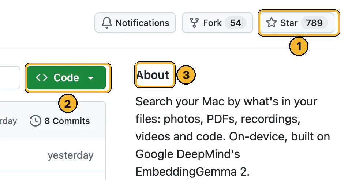Expand the Code dropdown caret

click(x=91, y=78)
